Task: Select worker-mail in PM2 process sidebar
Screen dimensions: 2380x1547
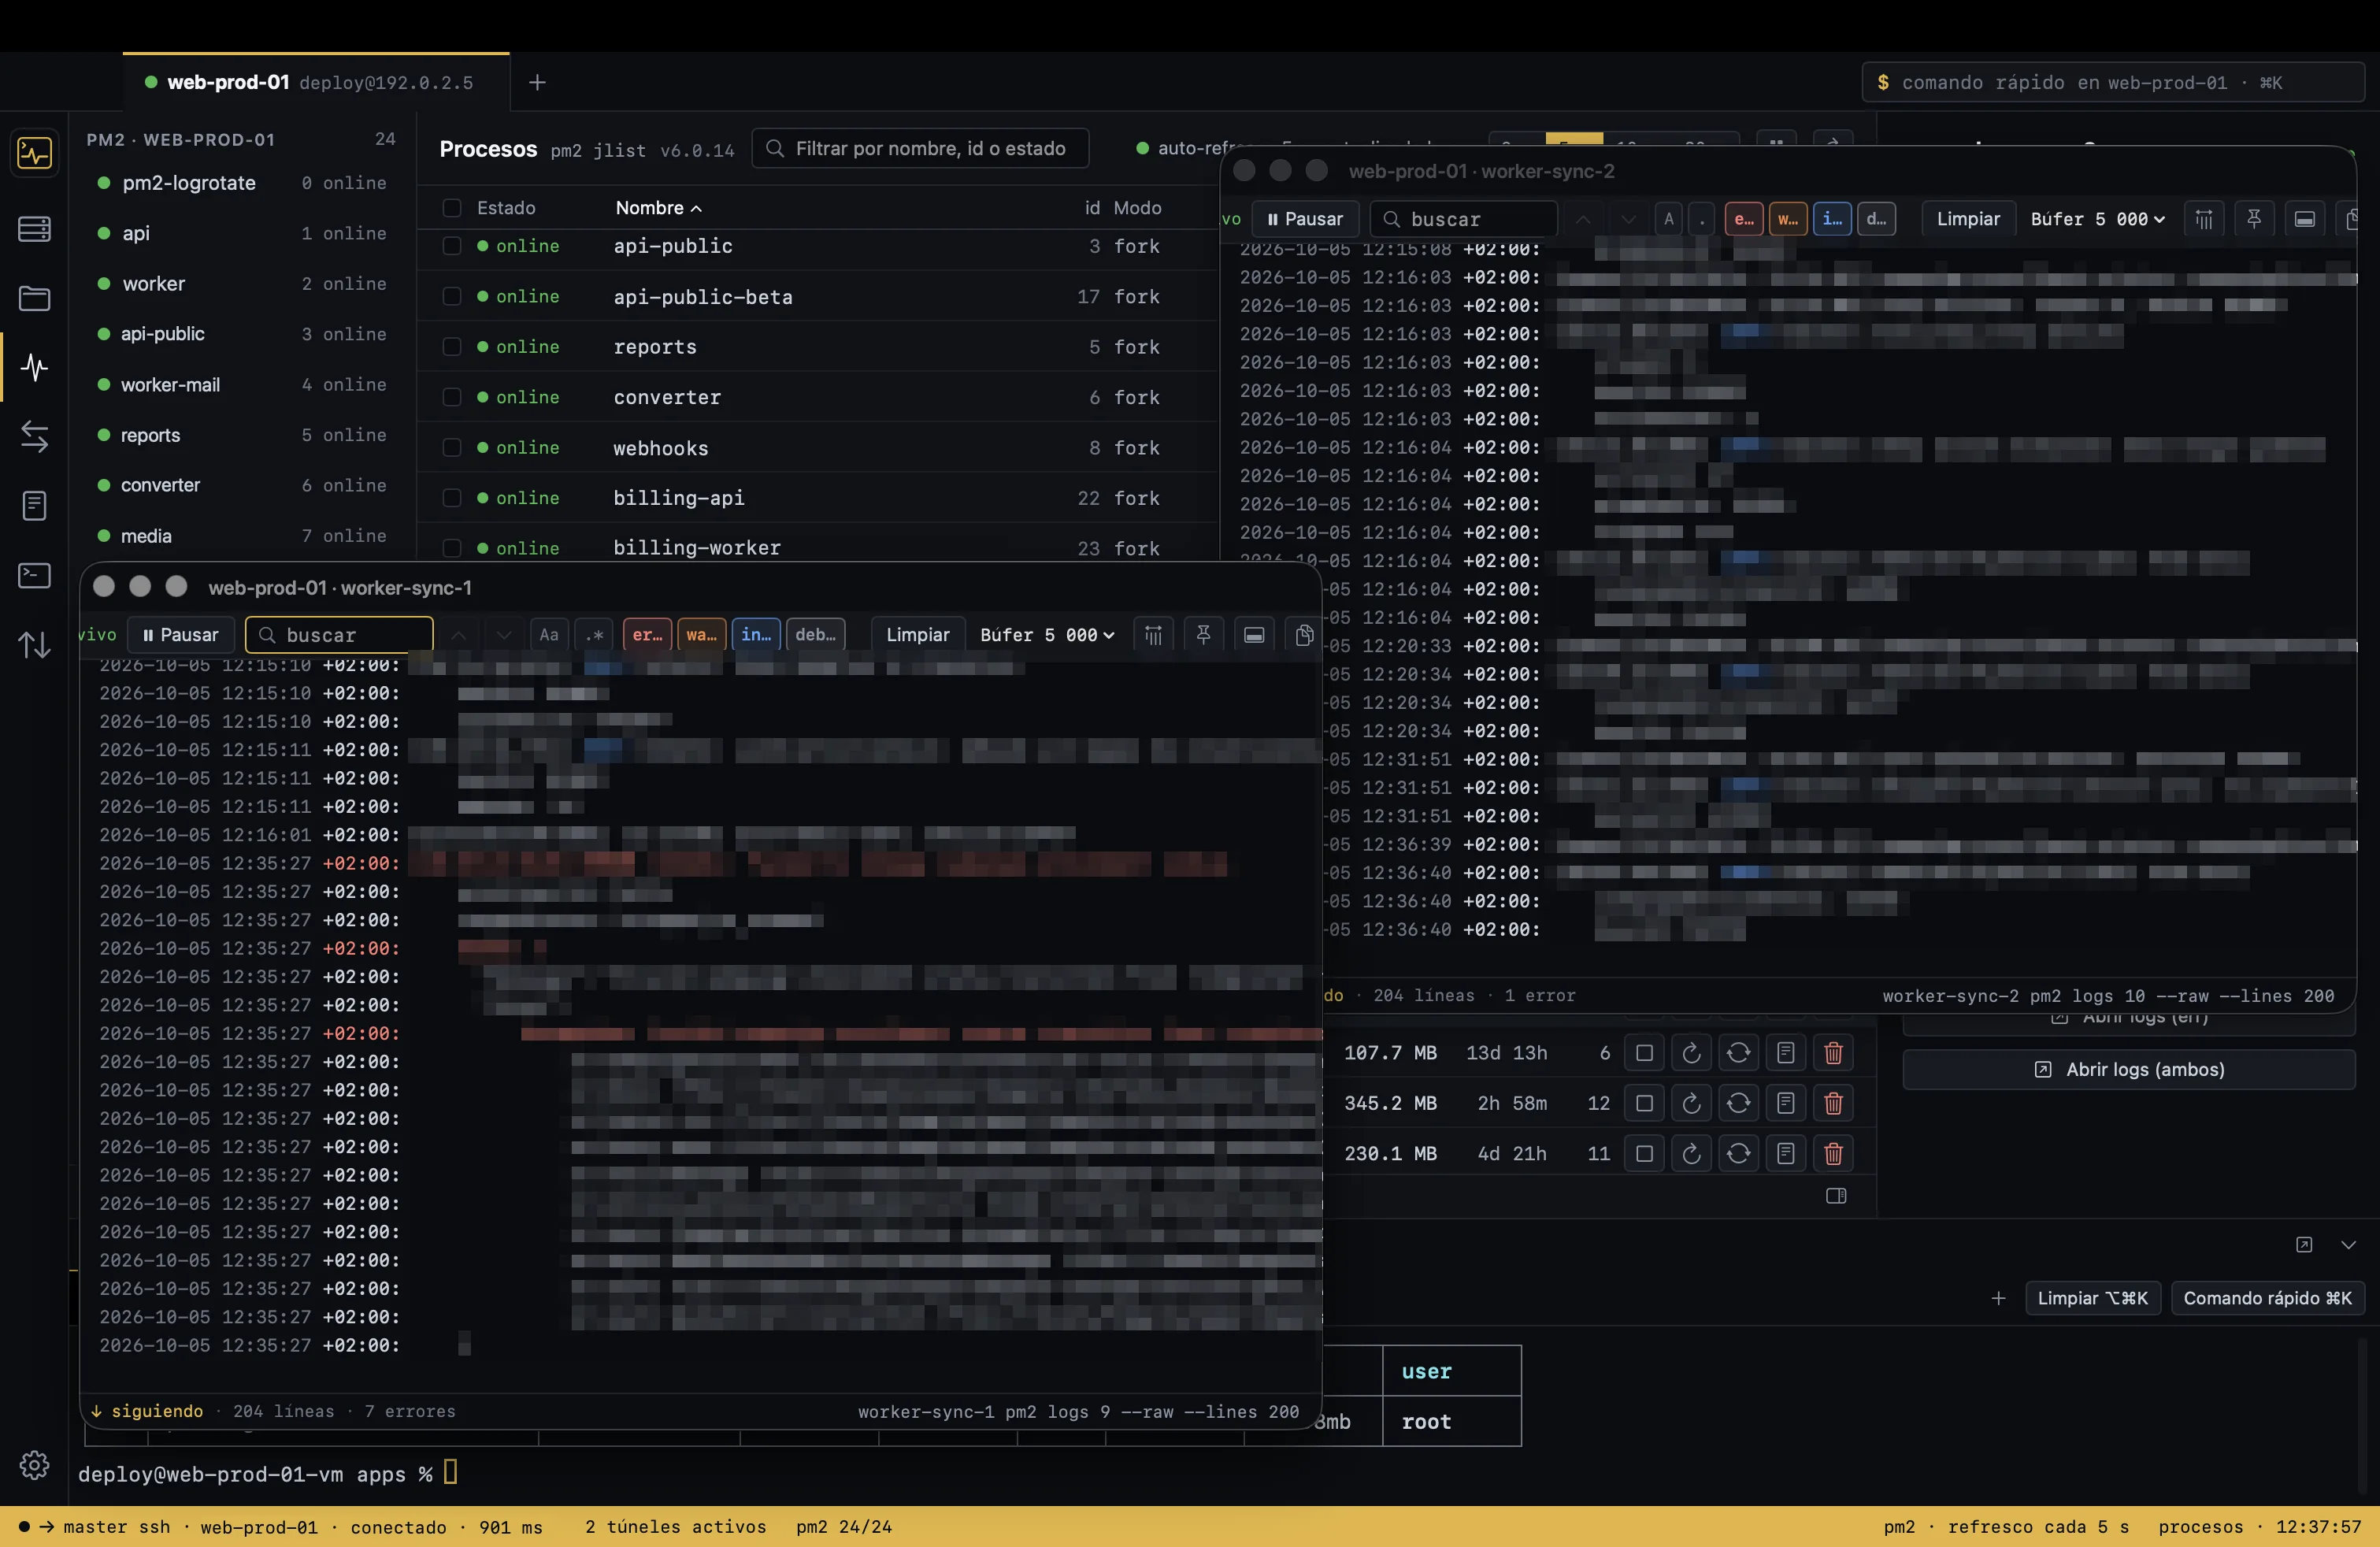Action: pyautogui.click(x=242, y=385)
